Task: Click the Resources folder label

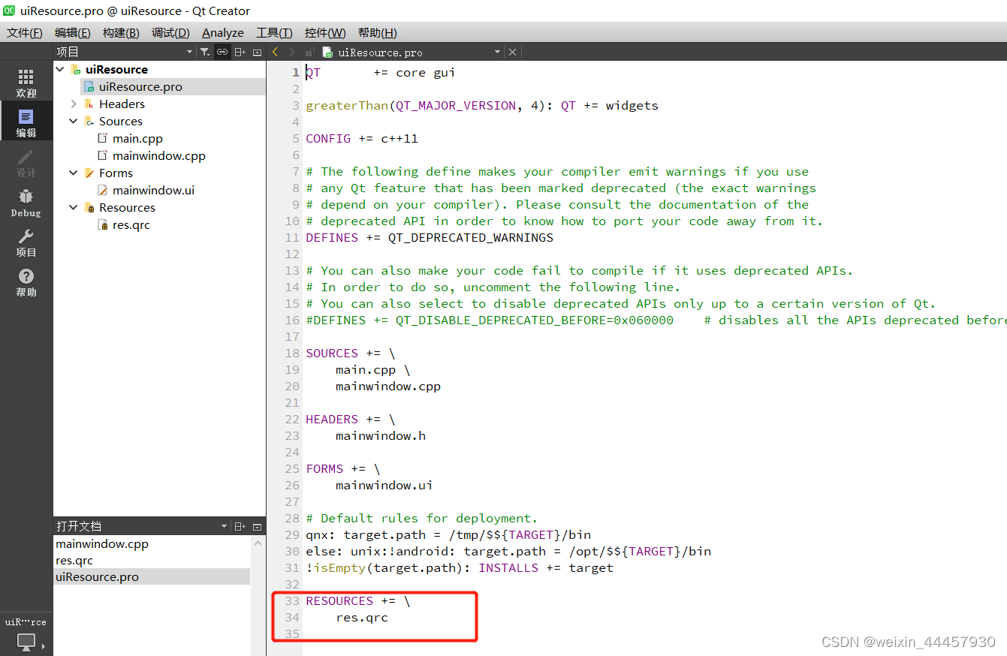Action: coord(127,207)
